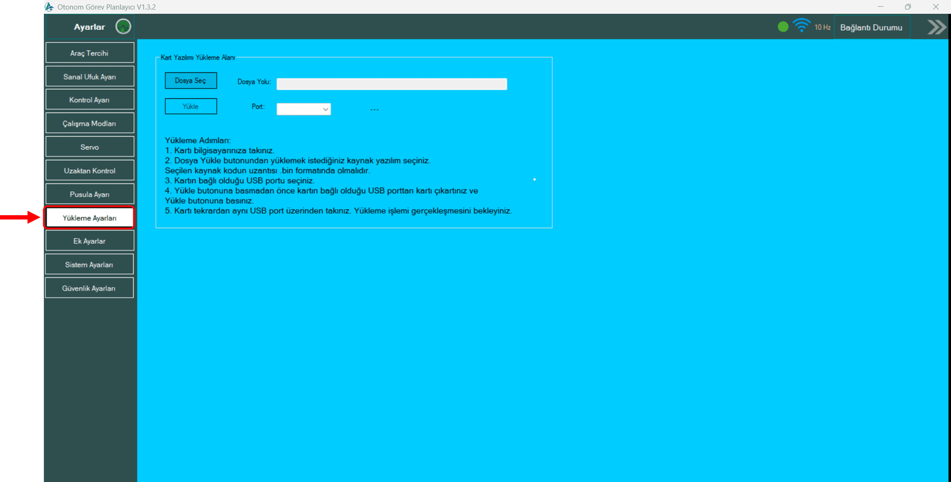This screenshot has height=482, width=951.
Task: Minimize the Otonom Görev Planlayıcı window
Action: pos(880,7)
